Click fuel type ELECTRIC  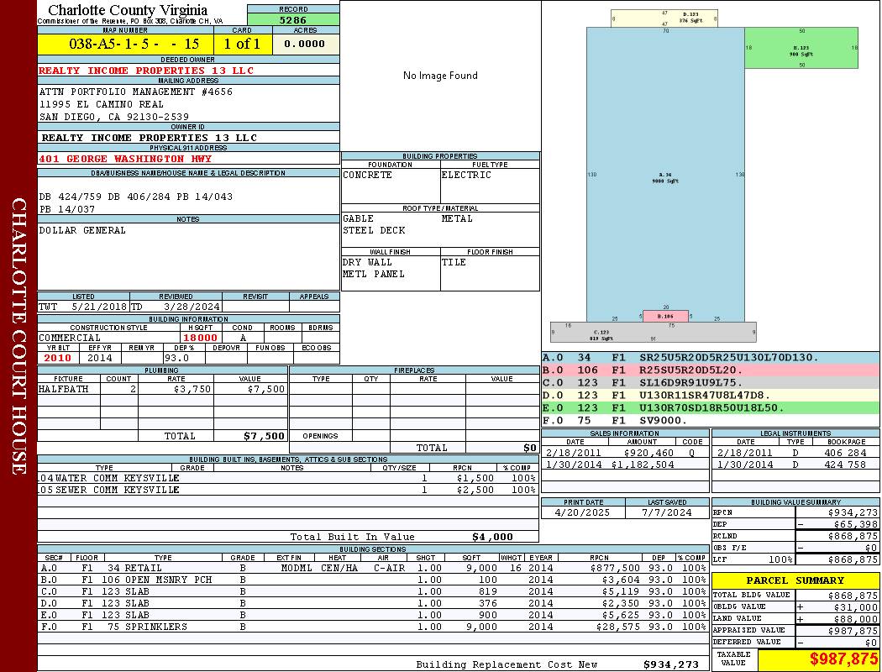466,175
